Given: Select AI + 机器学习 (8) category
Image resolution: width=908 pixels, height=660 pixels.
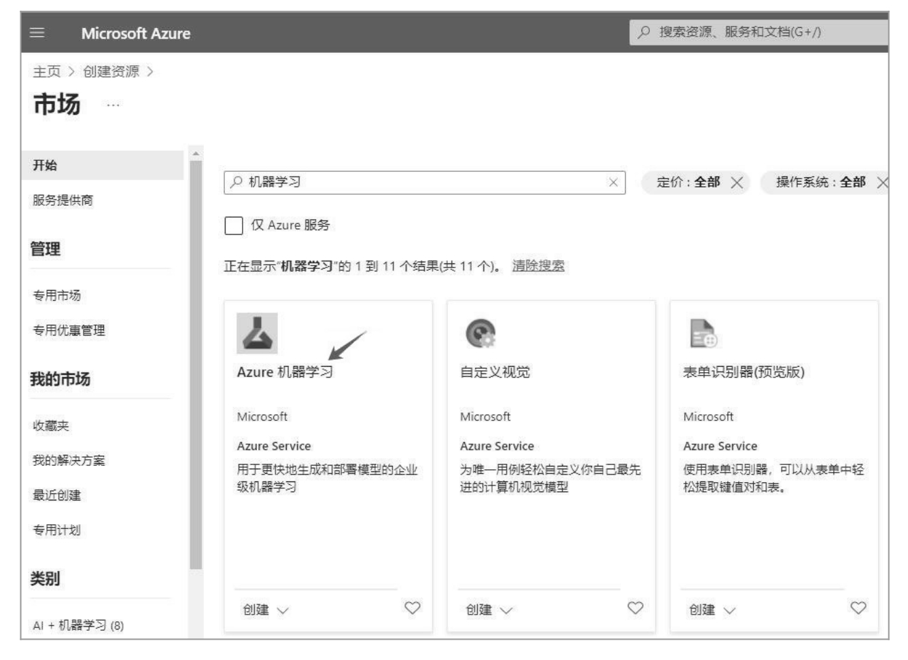Looking at the screenshot, I should (x=78, y=625).
